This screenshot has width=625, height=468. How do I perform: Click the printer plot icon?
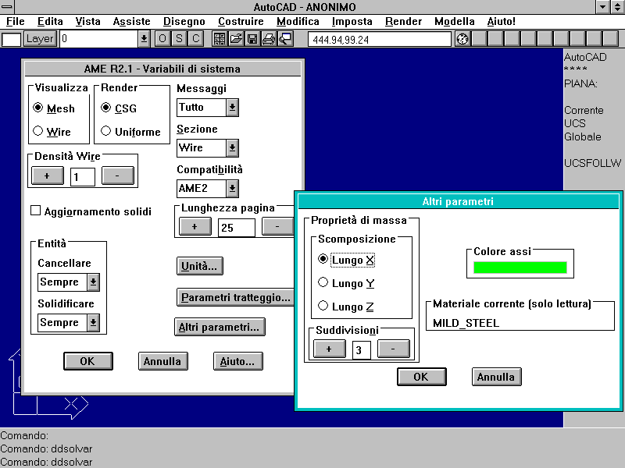pos(269,39)
